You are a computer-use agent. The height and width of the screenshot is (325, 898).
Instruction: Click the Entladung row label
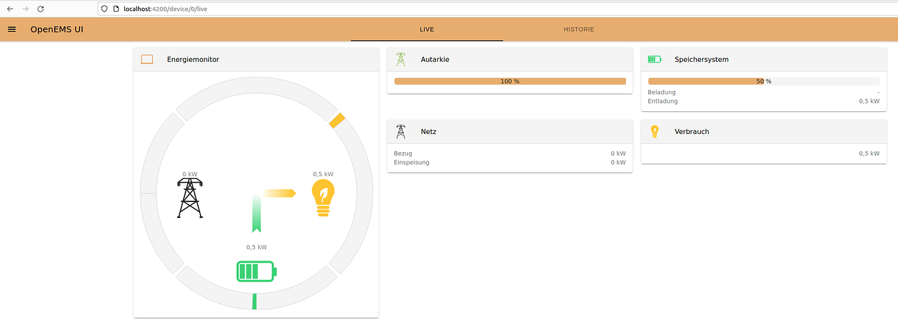[x=662, y=101]
